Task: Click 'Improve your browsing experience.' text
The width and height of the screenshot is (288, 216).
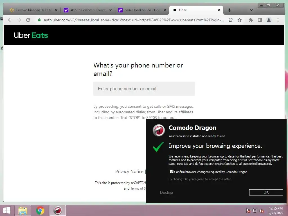Action: click(x=215, y=146)
